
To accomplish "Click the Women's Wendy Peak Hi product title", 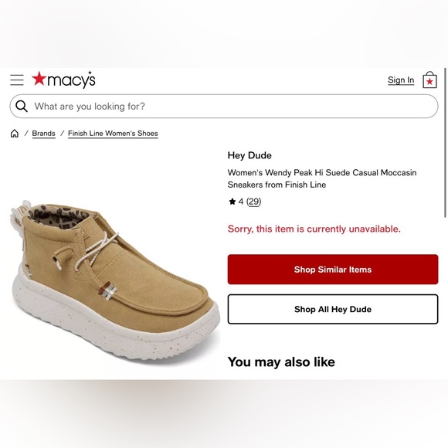I will (322, 178).
